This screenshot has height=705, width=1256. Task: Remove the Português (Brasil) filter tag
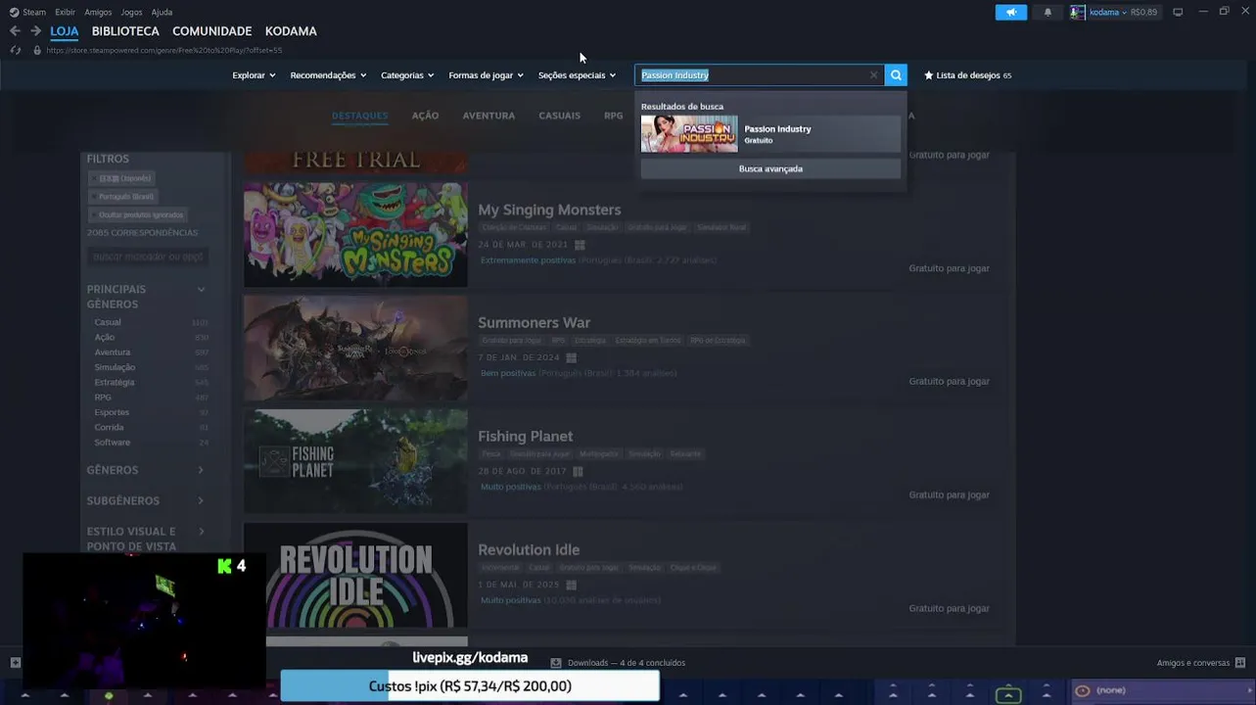(123, 196)
